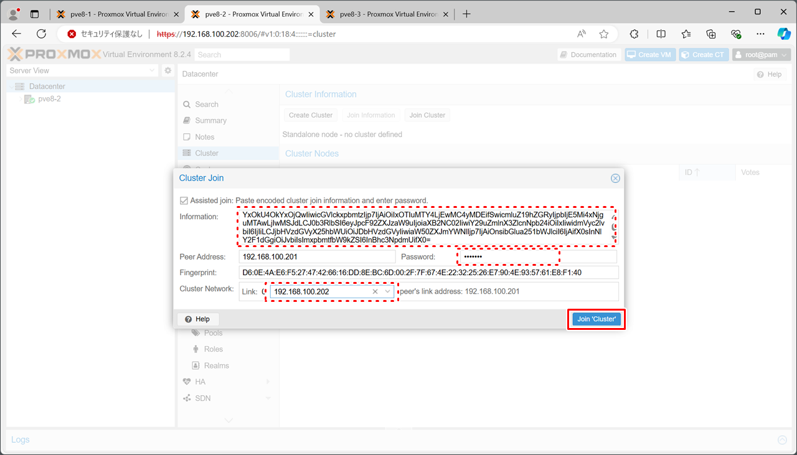Click the Password input field
Screen dimensions: 797x455
535,256
